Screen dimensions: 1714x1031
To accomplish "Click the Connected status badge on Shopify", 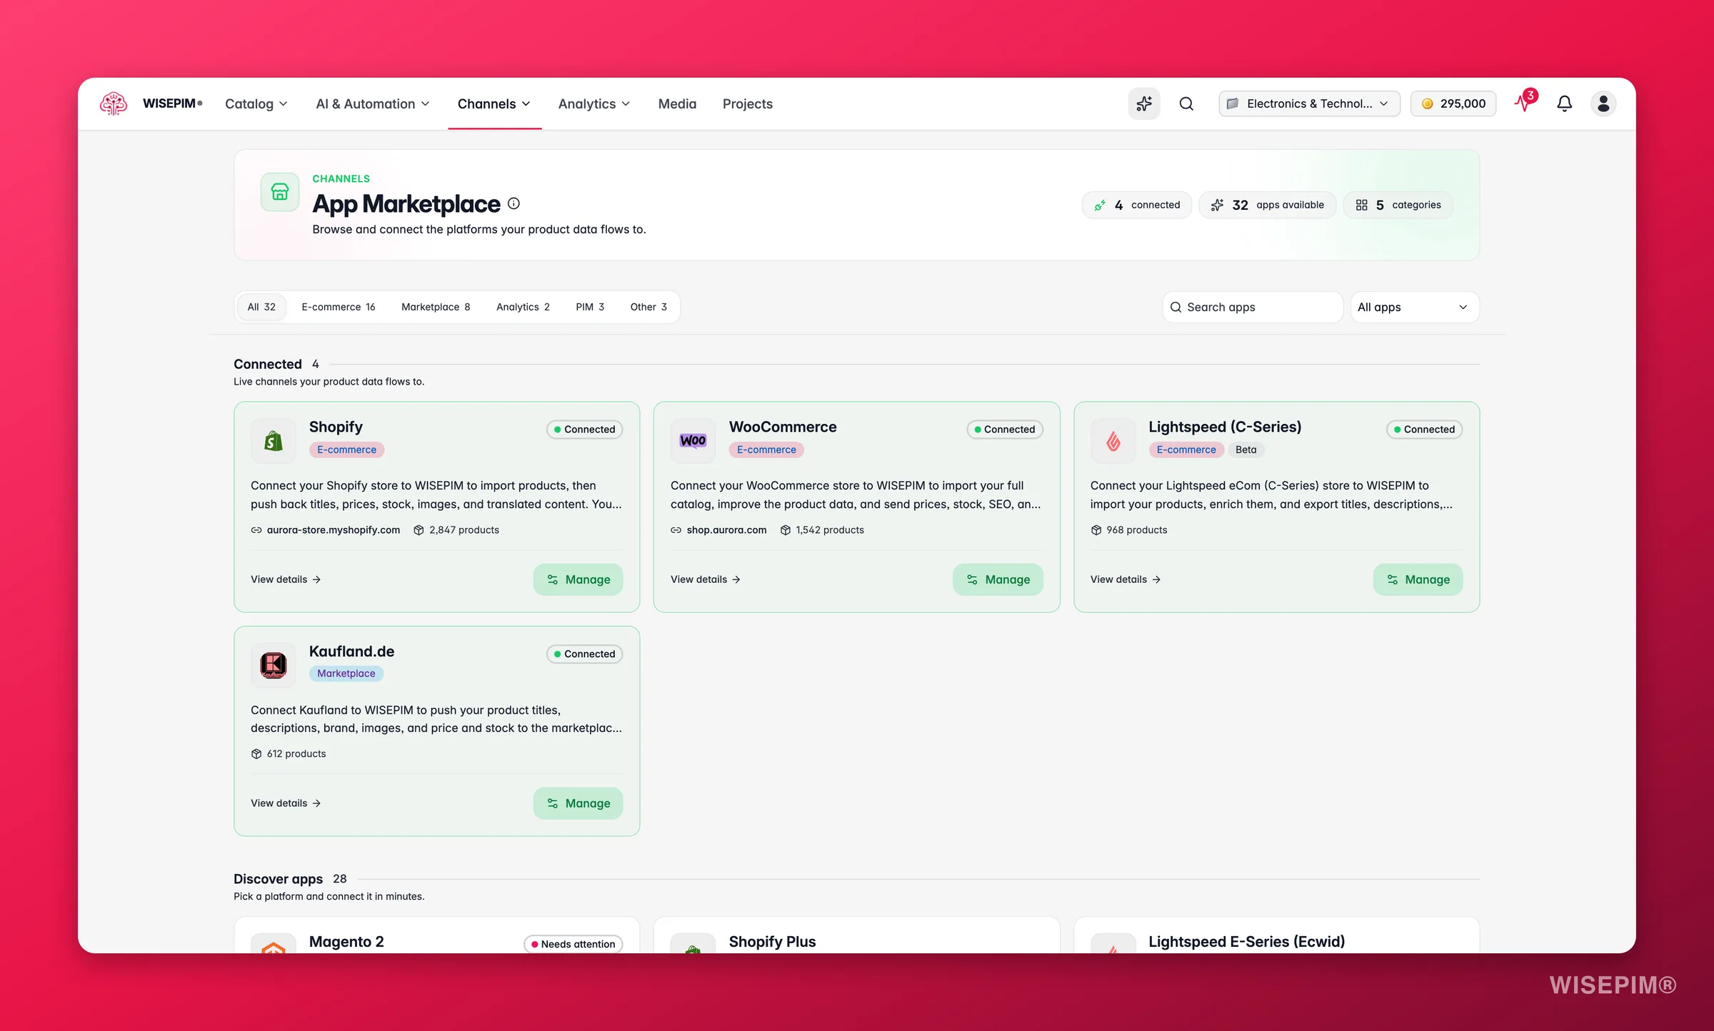I will tap(585, 430).
